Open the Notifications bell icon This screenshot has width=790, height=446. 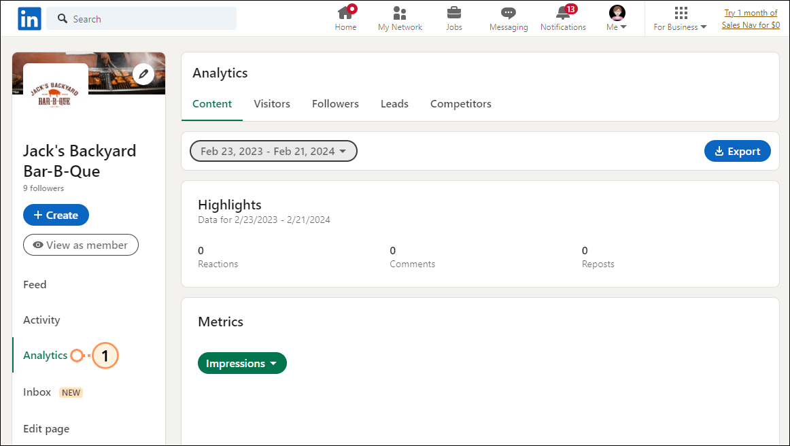pos(564,13)
